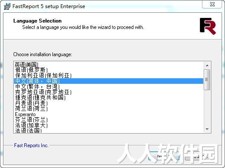
Task: Click the scrollbar up arrow in language list
Action: pos(207,65)
